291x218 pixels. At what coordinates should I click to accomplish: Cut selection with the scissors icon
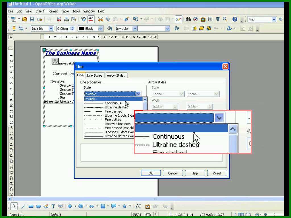pyautogui.click(x=100, y=19)
